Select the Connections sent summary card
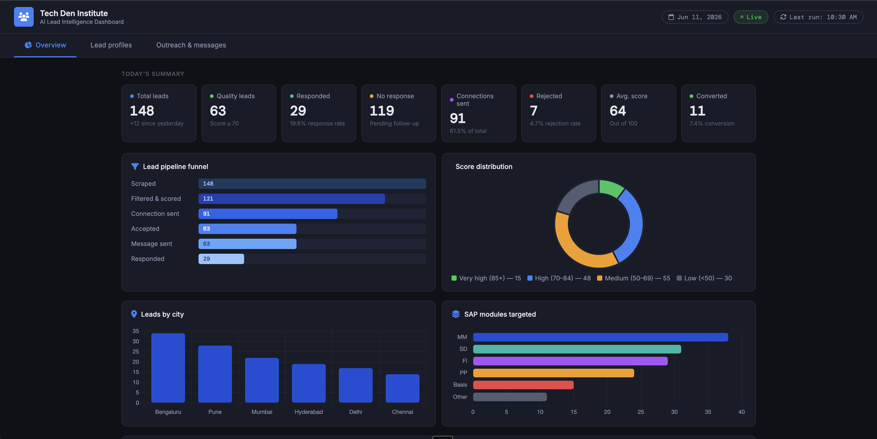The height and width of the screenshot is (439, 877). coord(479,113)
